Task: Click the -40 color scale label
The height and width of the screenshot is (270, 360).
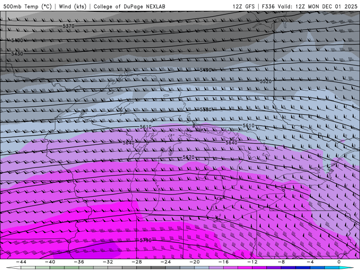Action: point(50,262)
